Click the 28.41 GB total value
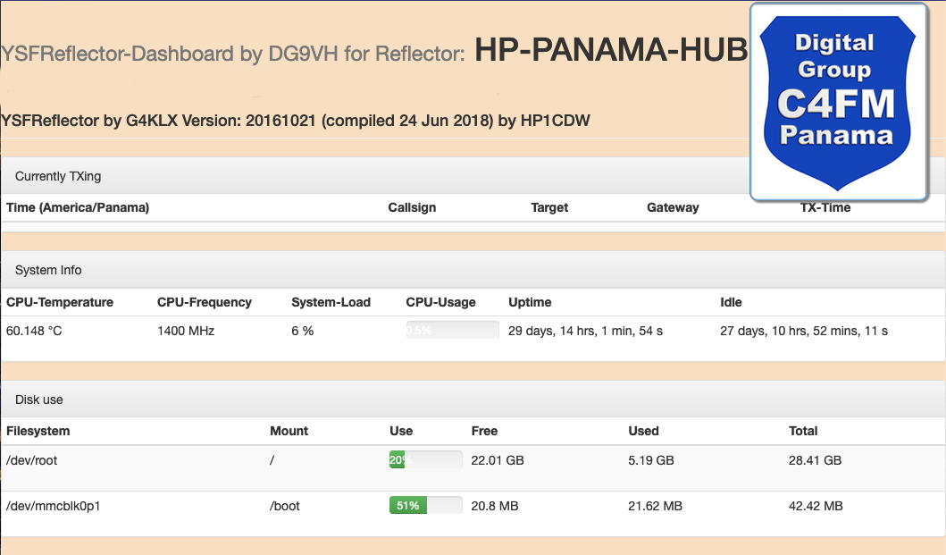 (x=815, y=460)
